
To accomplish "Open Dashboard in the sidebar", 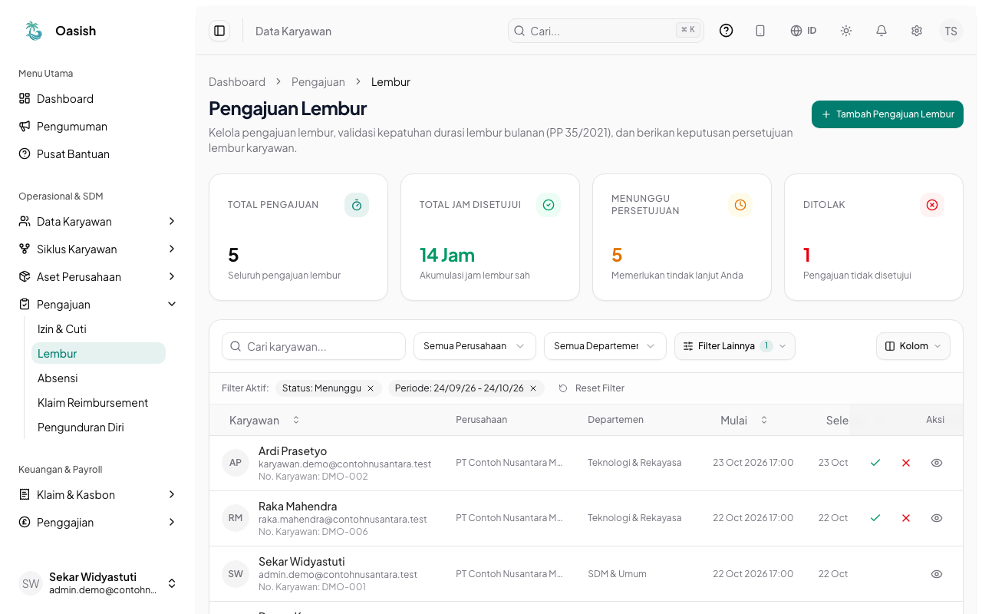I will tap(98, 99).
